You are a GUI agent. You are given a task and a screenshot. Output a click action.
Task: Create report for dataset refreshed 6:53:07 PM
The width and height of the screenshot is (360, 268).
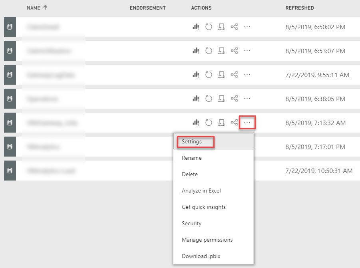[196, 51]
